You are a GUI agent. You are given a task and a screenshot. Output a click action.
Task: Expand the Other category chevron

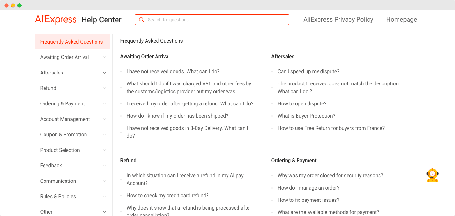pos(104,212)
